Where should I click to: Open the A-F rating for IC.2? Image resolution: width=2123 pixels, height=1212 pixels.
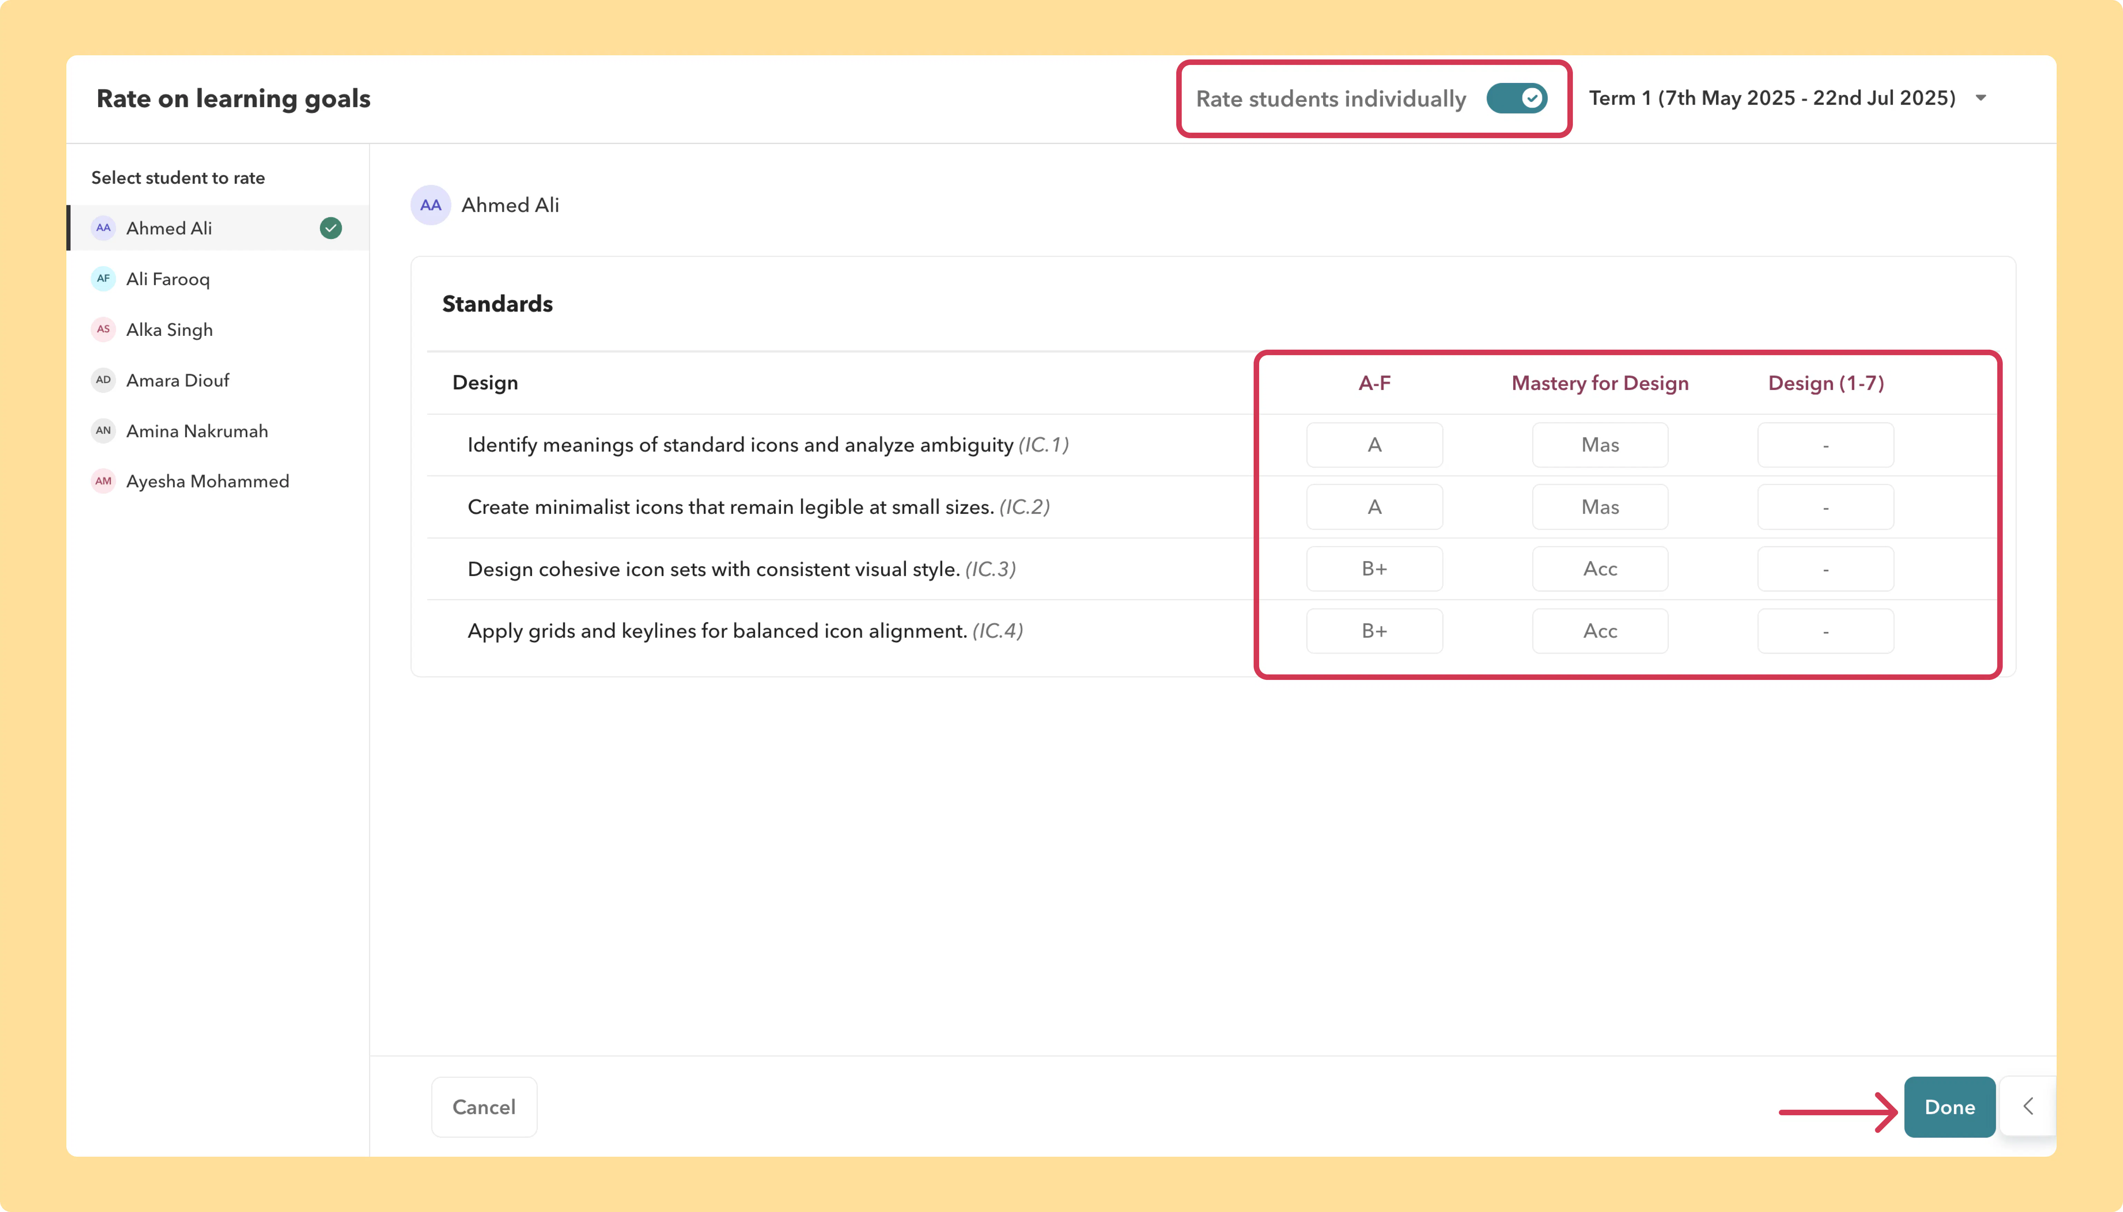pos(1375,507)
